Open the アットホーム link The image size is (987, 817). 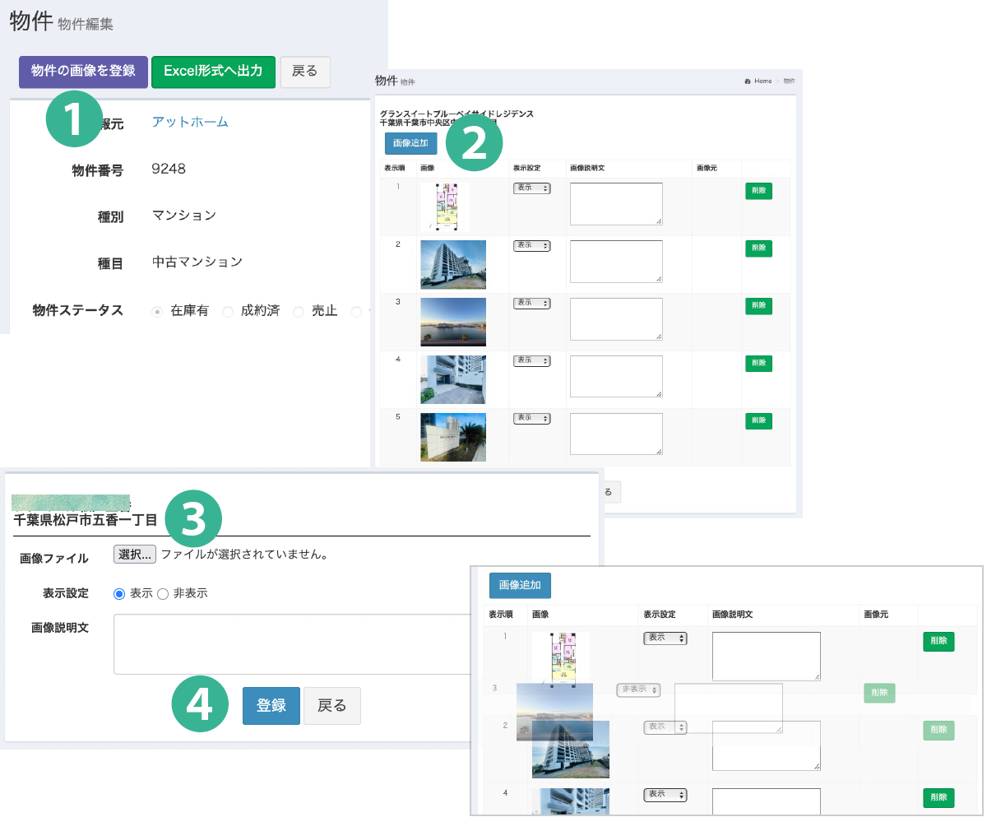coord(190,123)
